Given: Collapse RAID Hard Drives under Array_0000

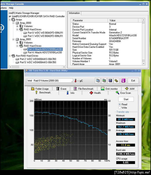Looking at the screenshot, I should point(17,30).
